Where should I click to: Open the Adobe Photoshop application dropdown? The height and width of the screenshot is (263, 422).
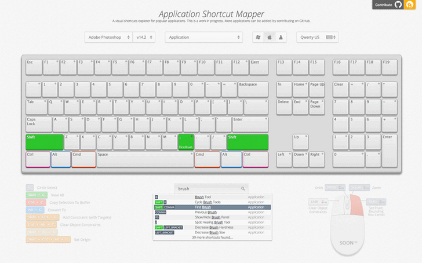tap(108, 37)
